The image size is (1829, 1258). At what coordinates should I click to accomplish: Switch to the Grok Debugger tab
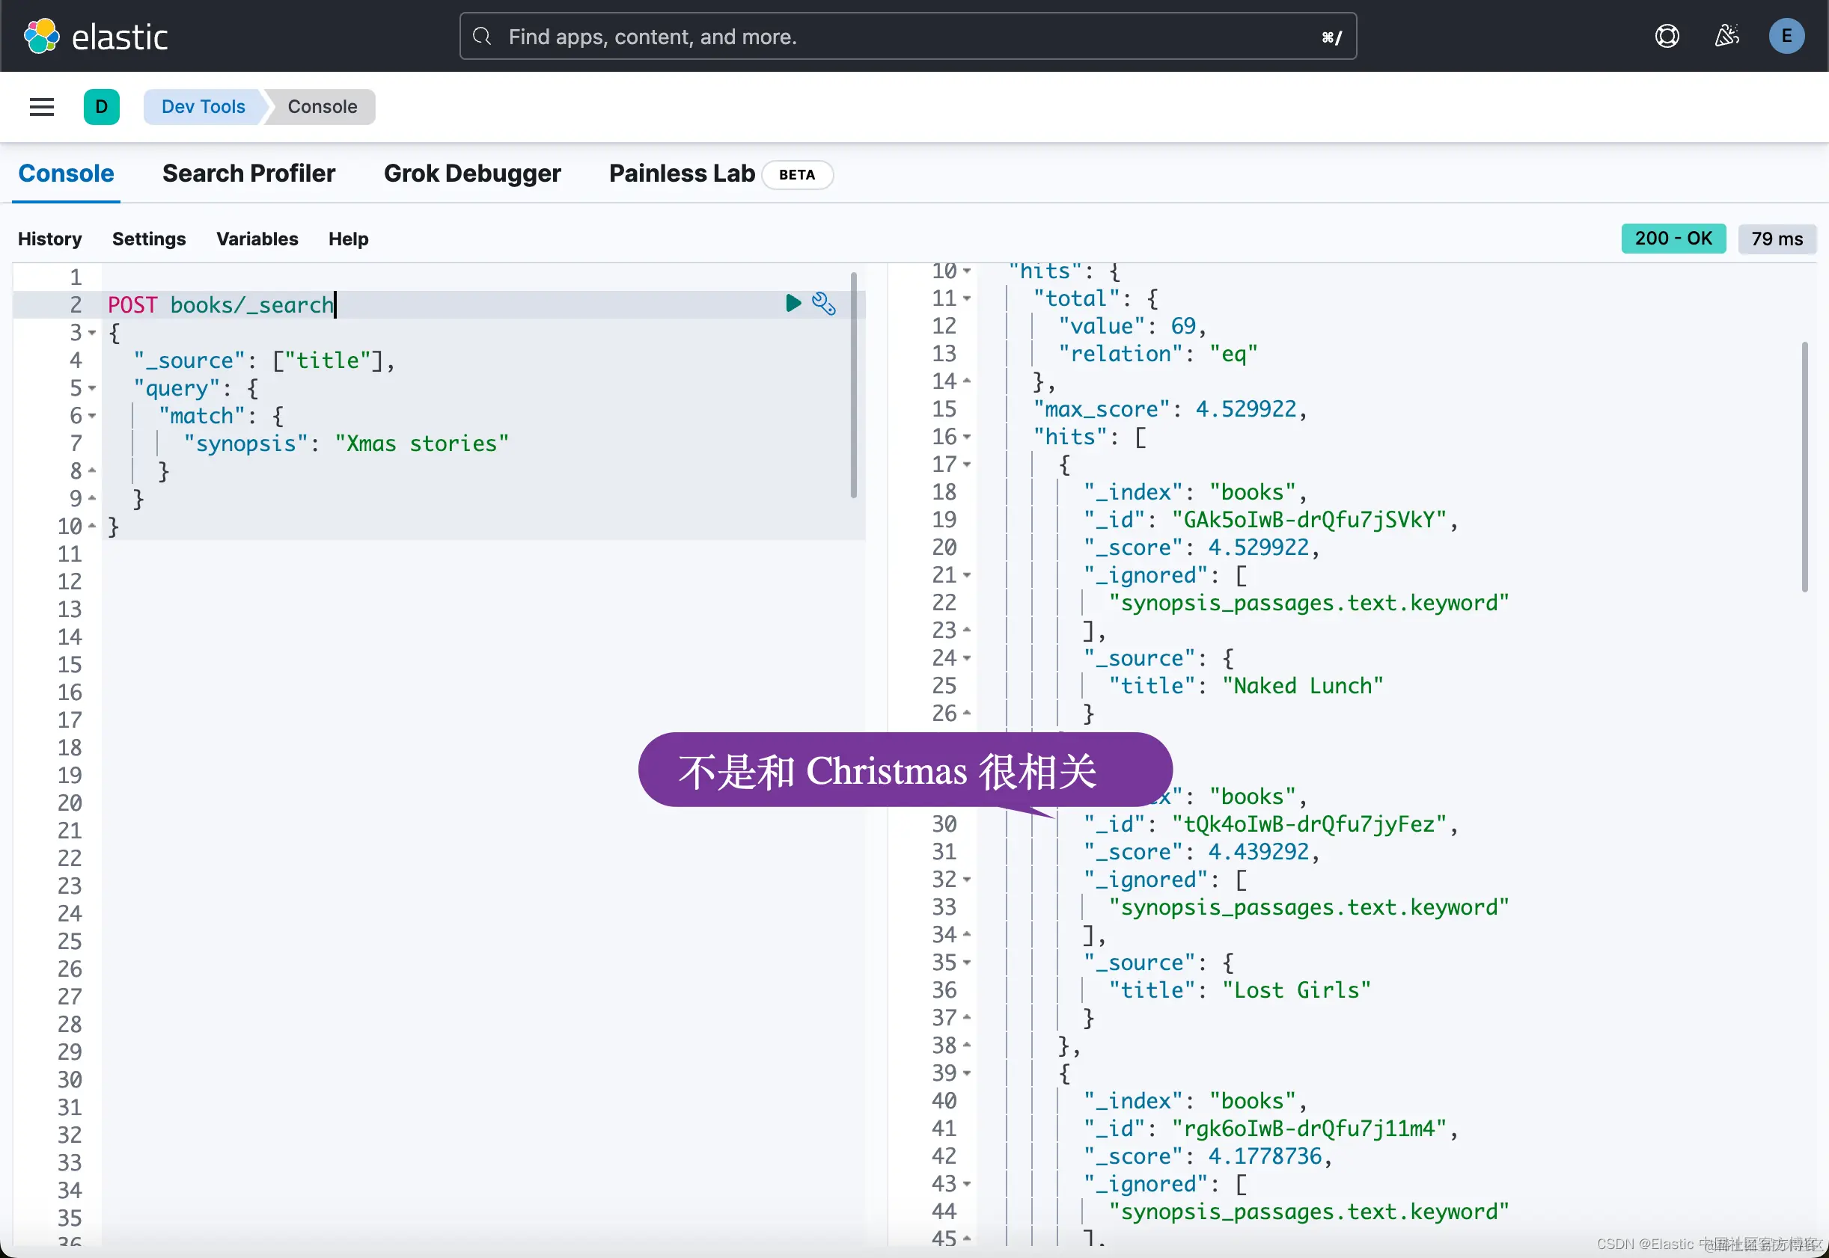click(471, 174)
